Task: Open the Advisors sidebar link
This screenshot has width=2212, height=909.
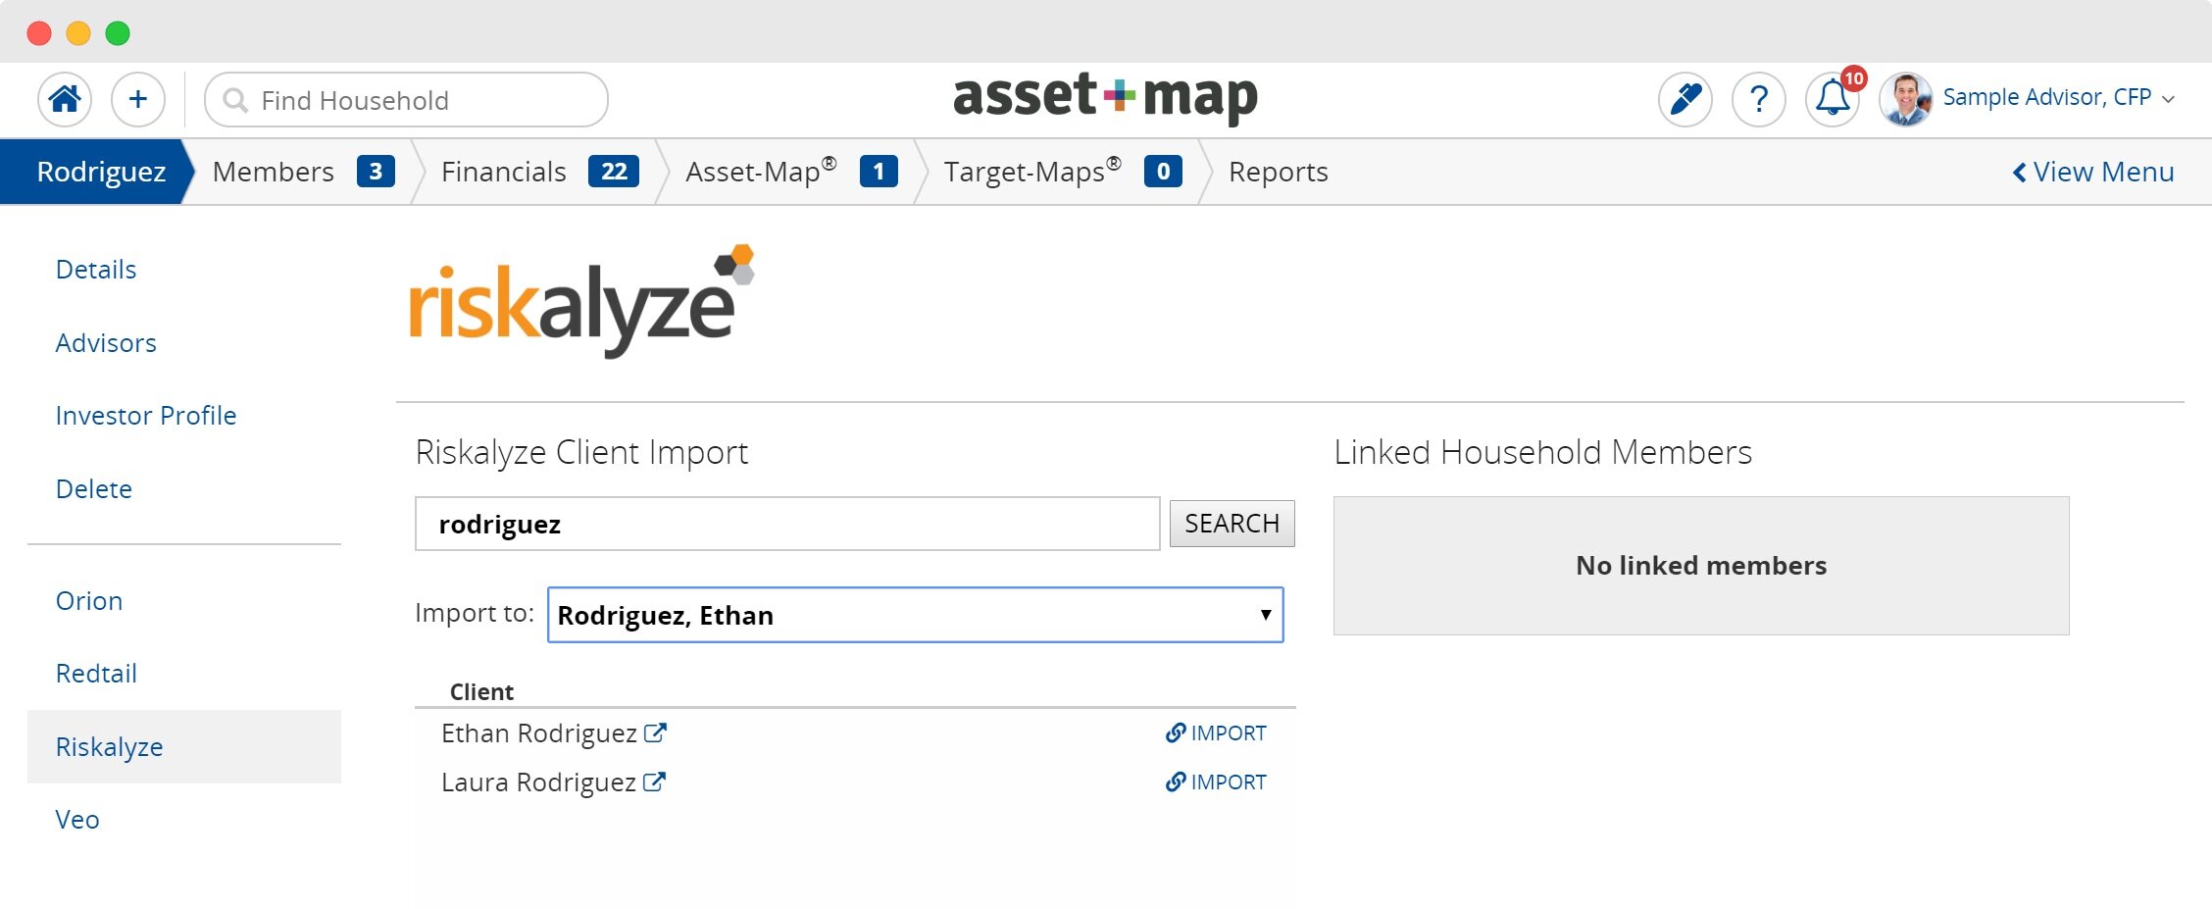Action: tap(106, 343)
